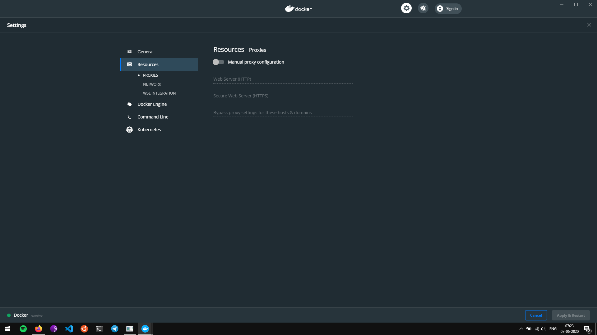Click the General sliders icon
Image resolution: width=597 pixels, height=335 pixels.
129,52
